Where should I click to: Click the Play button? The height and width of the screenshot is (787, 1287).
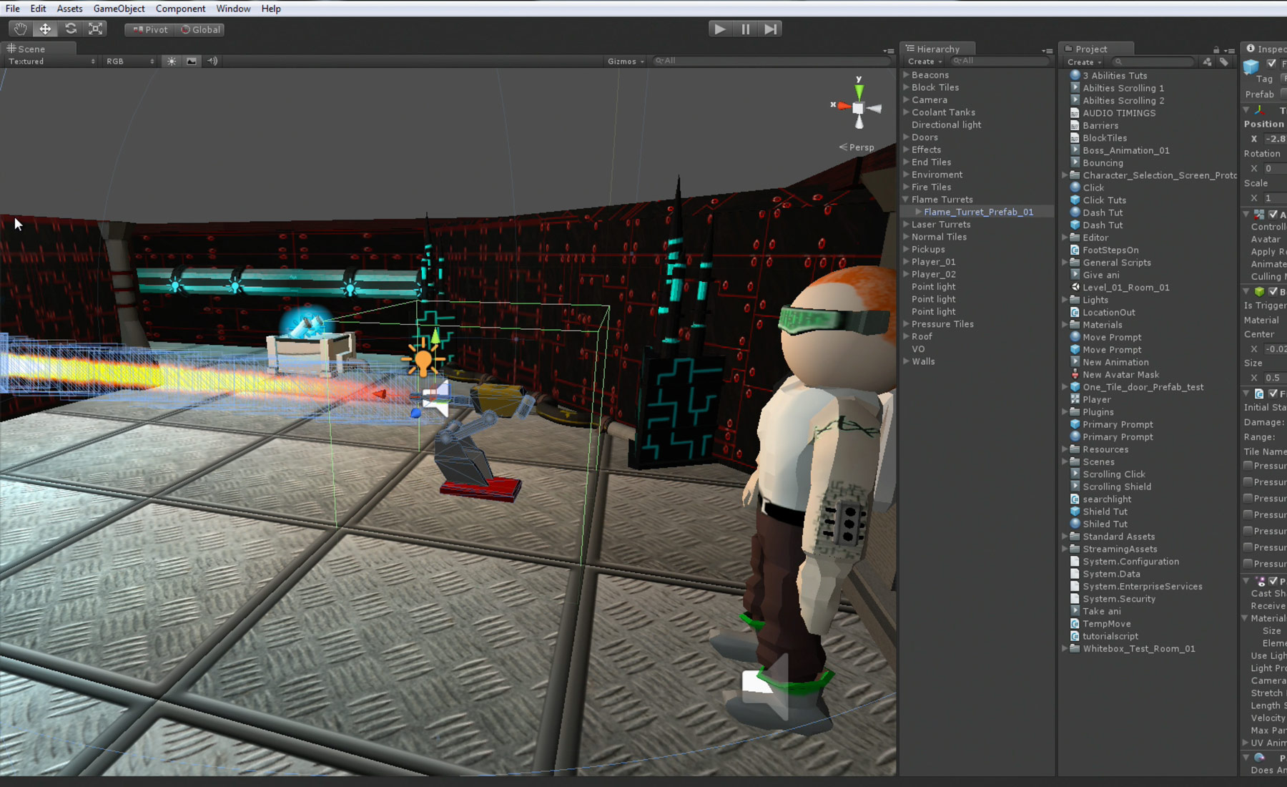[x=720, y=29]
